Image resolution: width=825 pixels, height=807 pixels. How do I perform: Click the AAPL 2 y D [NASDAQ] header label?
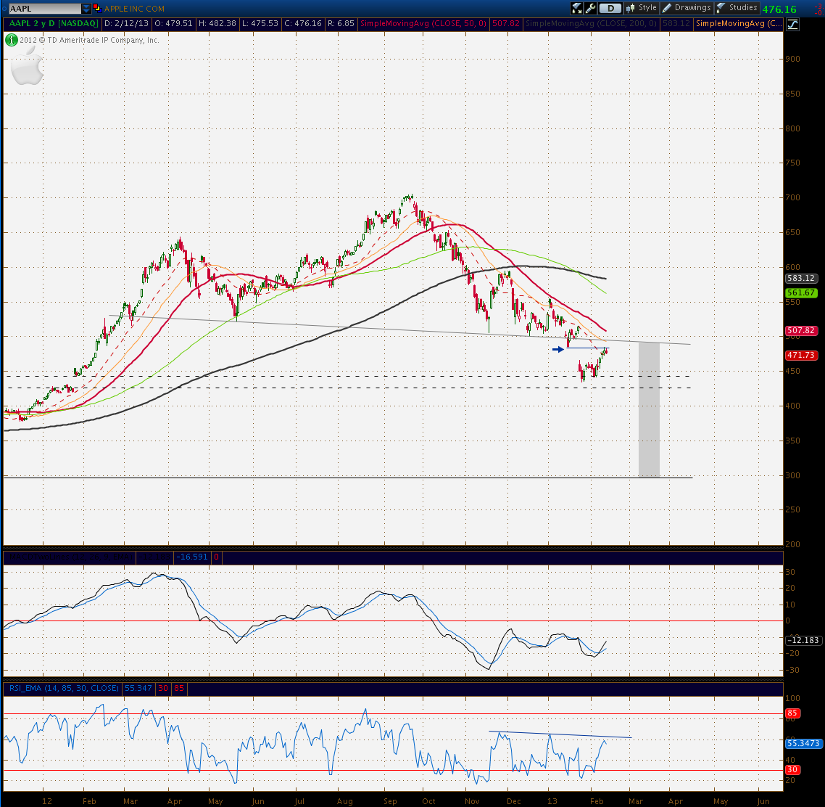click(53, 24)
